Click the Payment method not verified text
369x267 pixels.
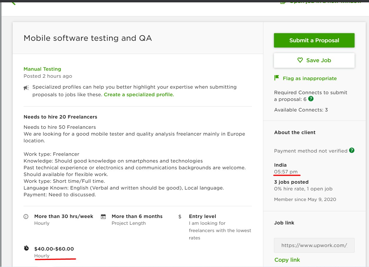click(x=311, y=151)
